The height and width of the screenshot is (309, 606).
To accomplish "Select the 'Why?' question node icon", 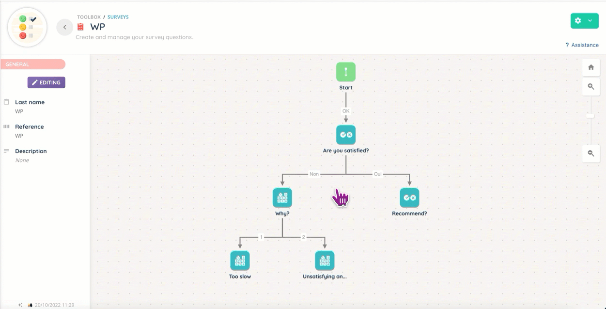I will pos(282,197).
